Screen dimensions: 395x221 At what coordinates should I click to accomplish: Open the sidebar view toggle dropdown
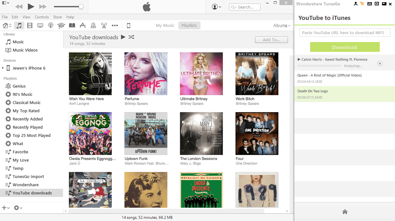pos(6,3)
